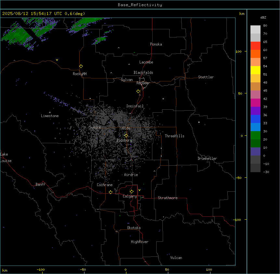Click the Airdrie label
This screenshot has width=280, height=274.
click(131, 175)
